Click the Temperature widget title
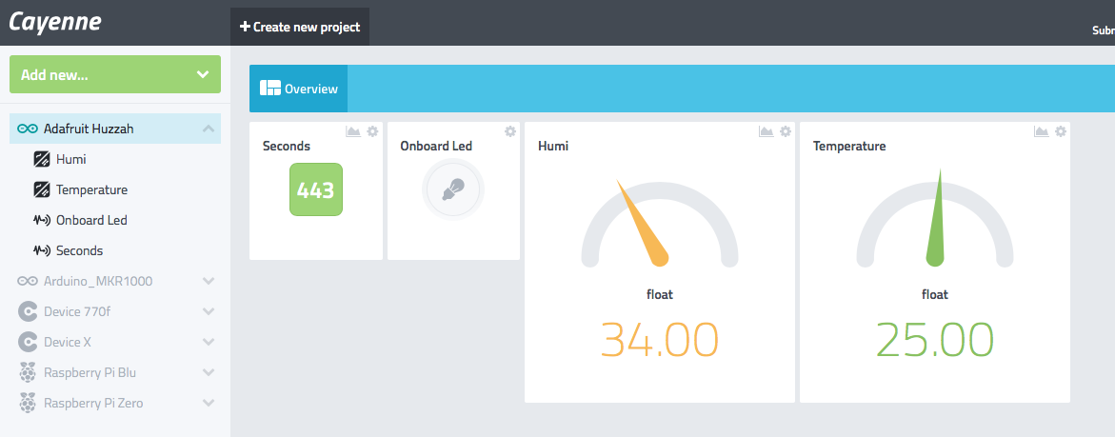The width and height of the screenshot is (1115, 437). [849, 146]
